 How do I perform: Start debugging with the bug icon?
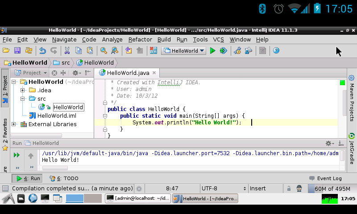tap(224, 50)
